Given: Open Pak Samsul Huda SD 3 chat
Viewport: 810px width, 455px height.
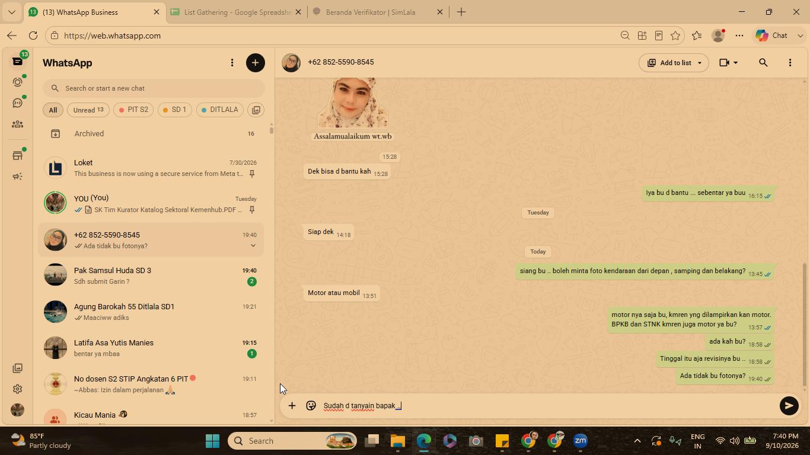Looking at the screenshot, I should point(151,275).
